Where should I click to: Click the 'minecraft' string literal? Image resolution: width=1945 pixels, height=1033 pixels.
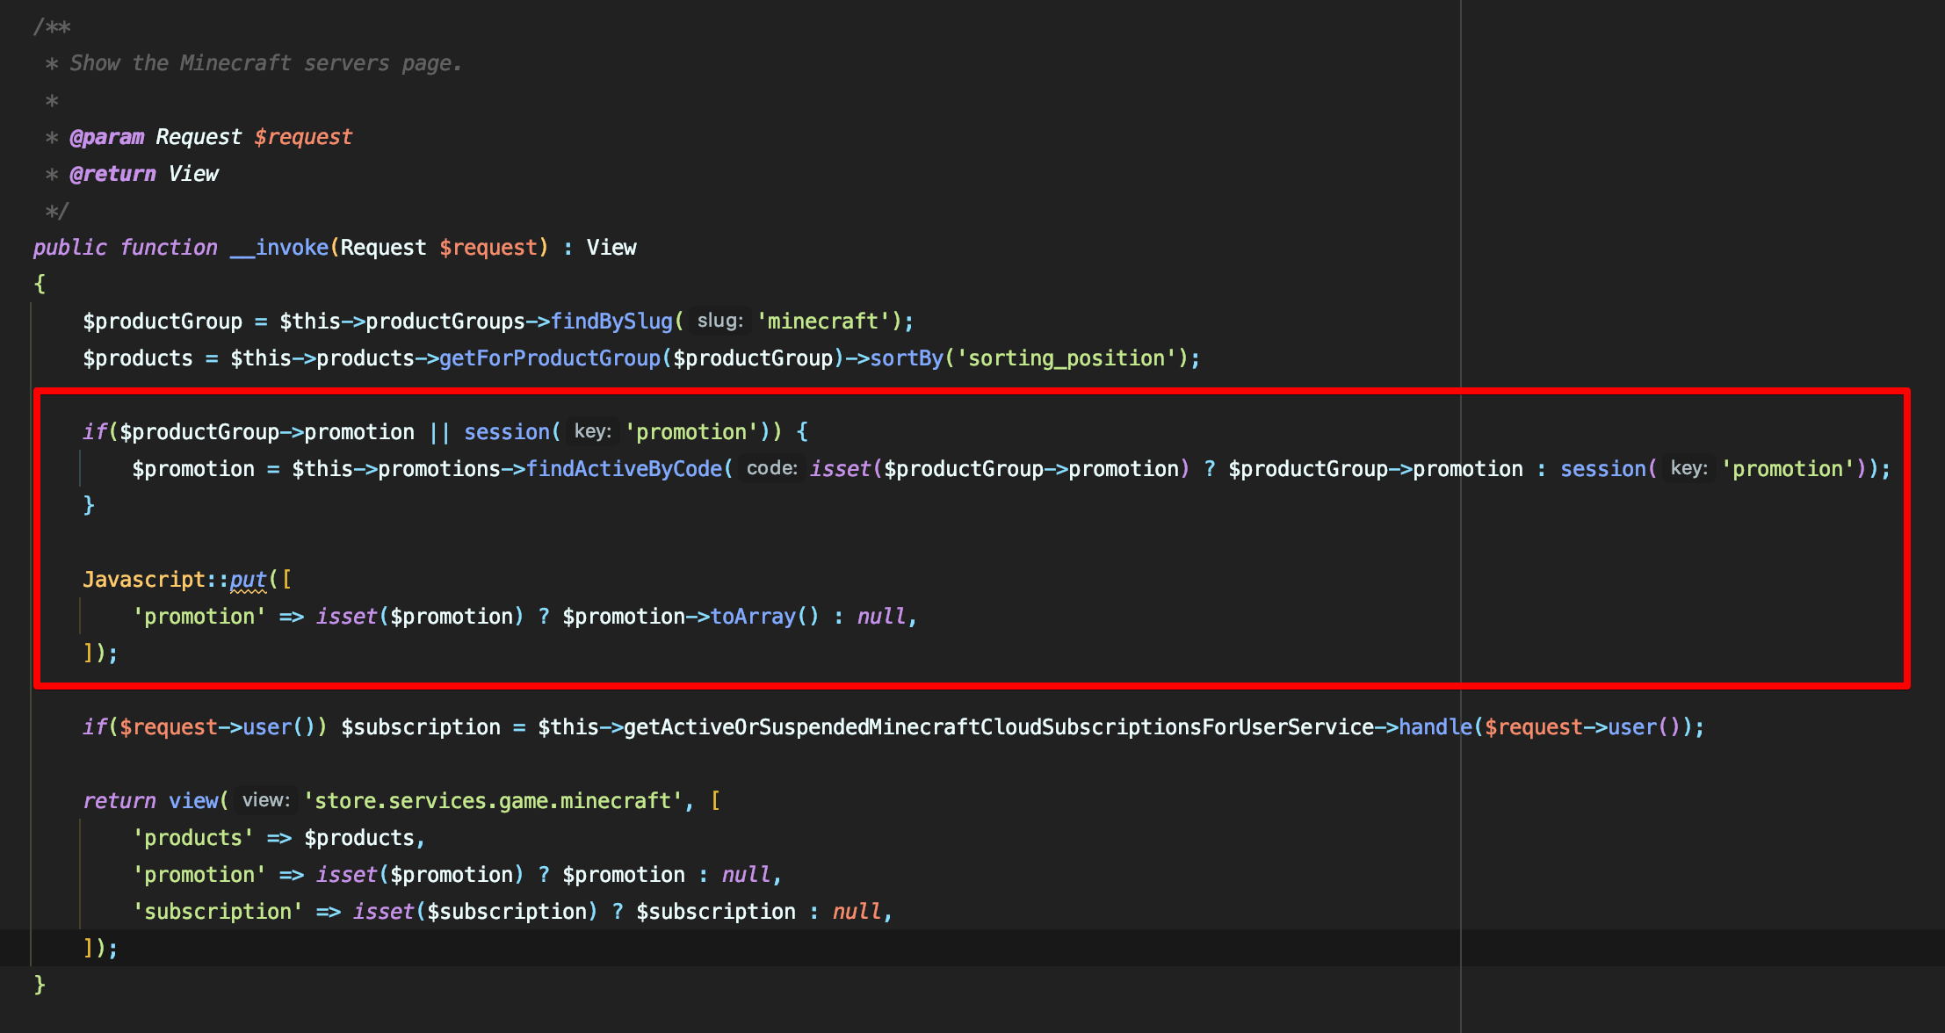[823, 321]
